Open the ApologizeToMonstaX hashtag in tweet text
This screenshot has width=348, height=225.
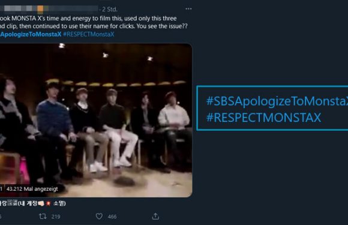[x=31, y=34]
